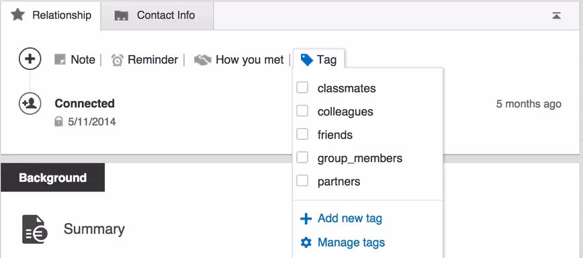583x258 pixels.
Task: Click the blue plus icon for new tag
Action: tap(306, 218)
